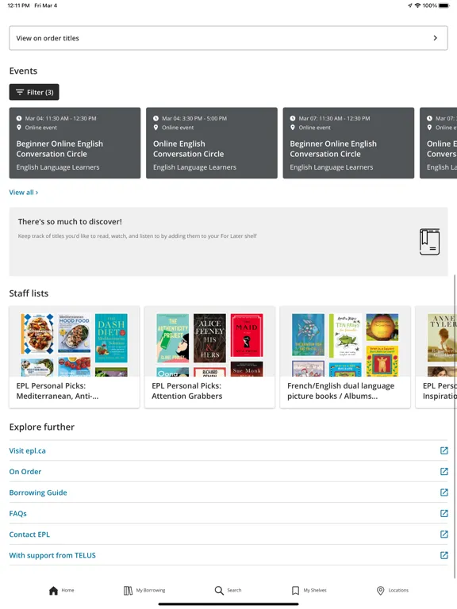Click the page scrollbar on right edge

point(455,427)
